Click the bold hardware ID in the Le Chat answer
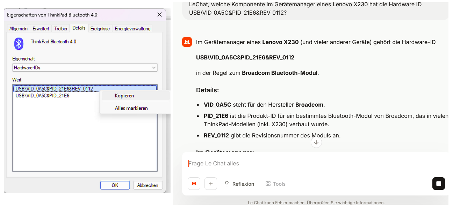 click(245, 57)
